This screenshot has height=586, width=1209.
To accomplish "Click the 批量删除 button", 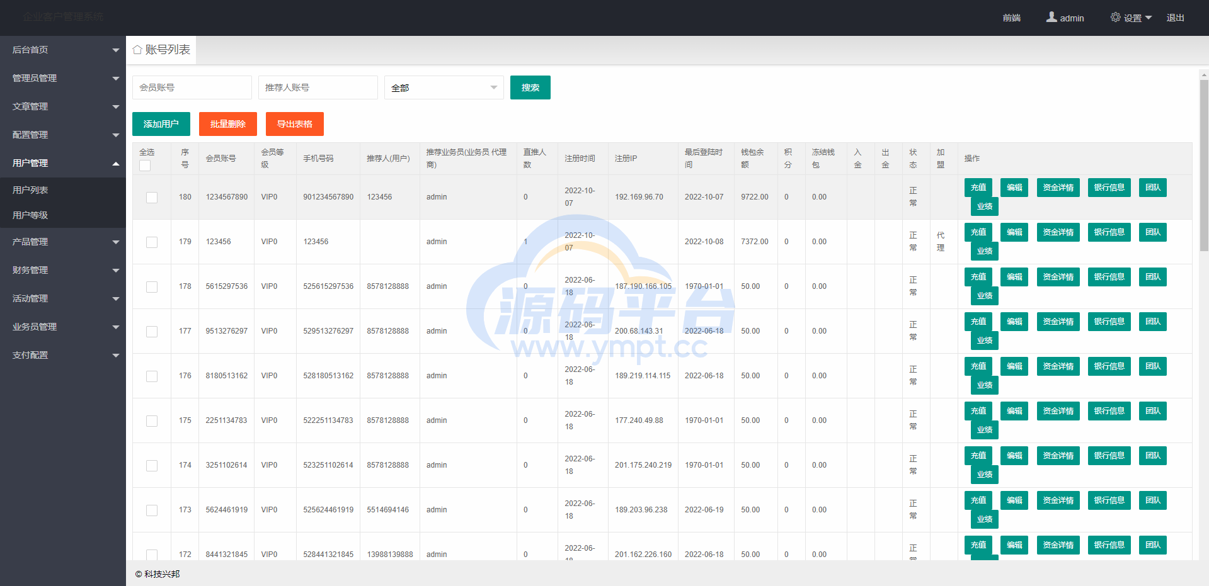I will tap(228, 124).
